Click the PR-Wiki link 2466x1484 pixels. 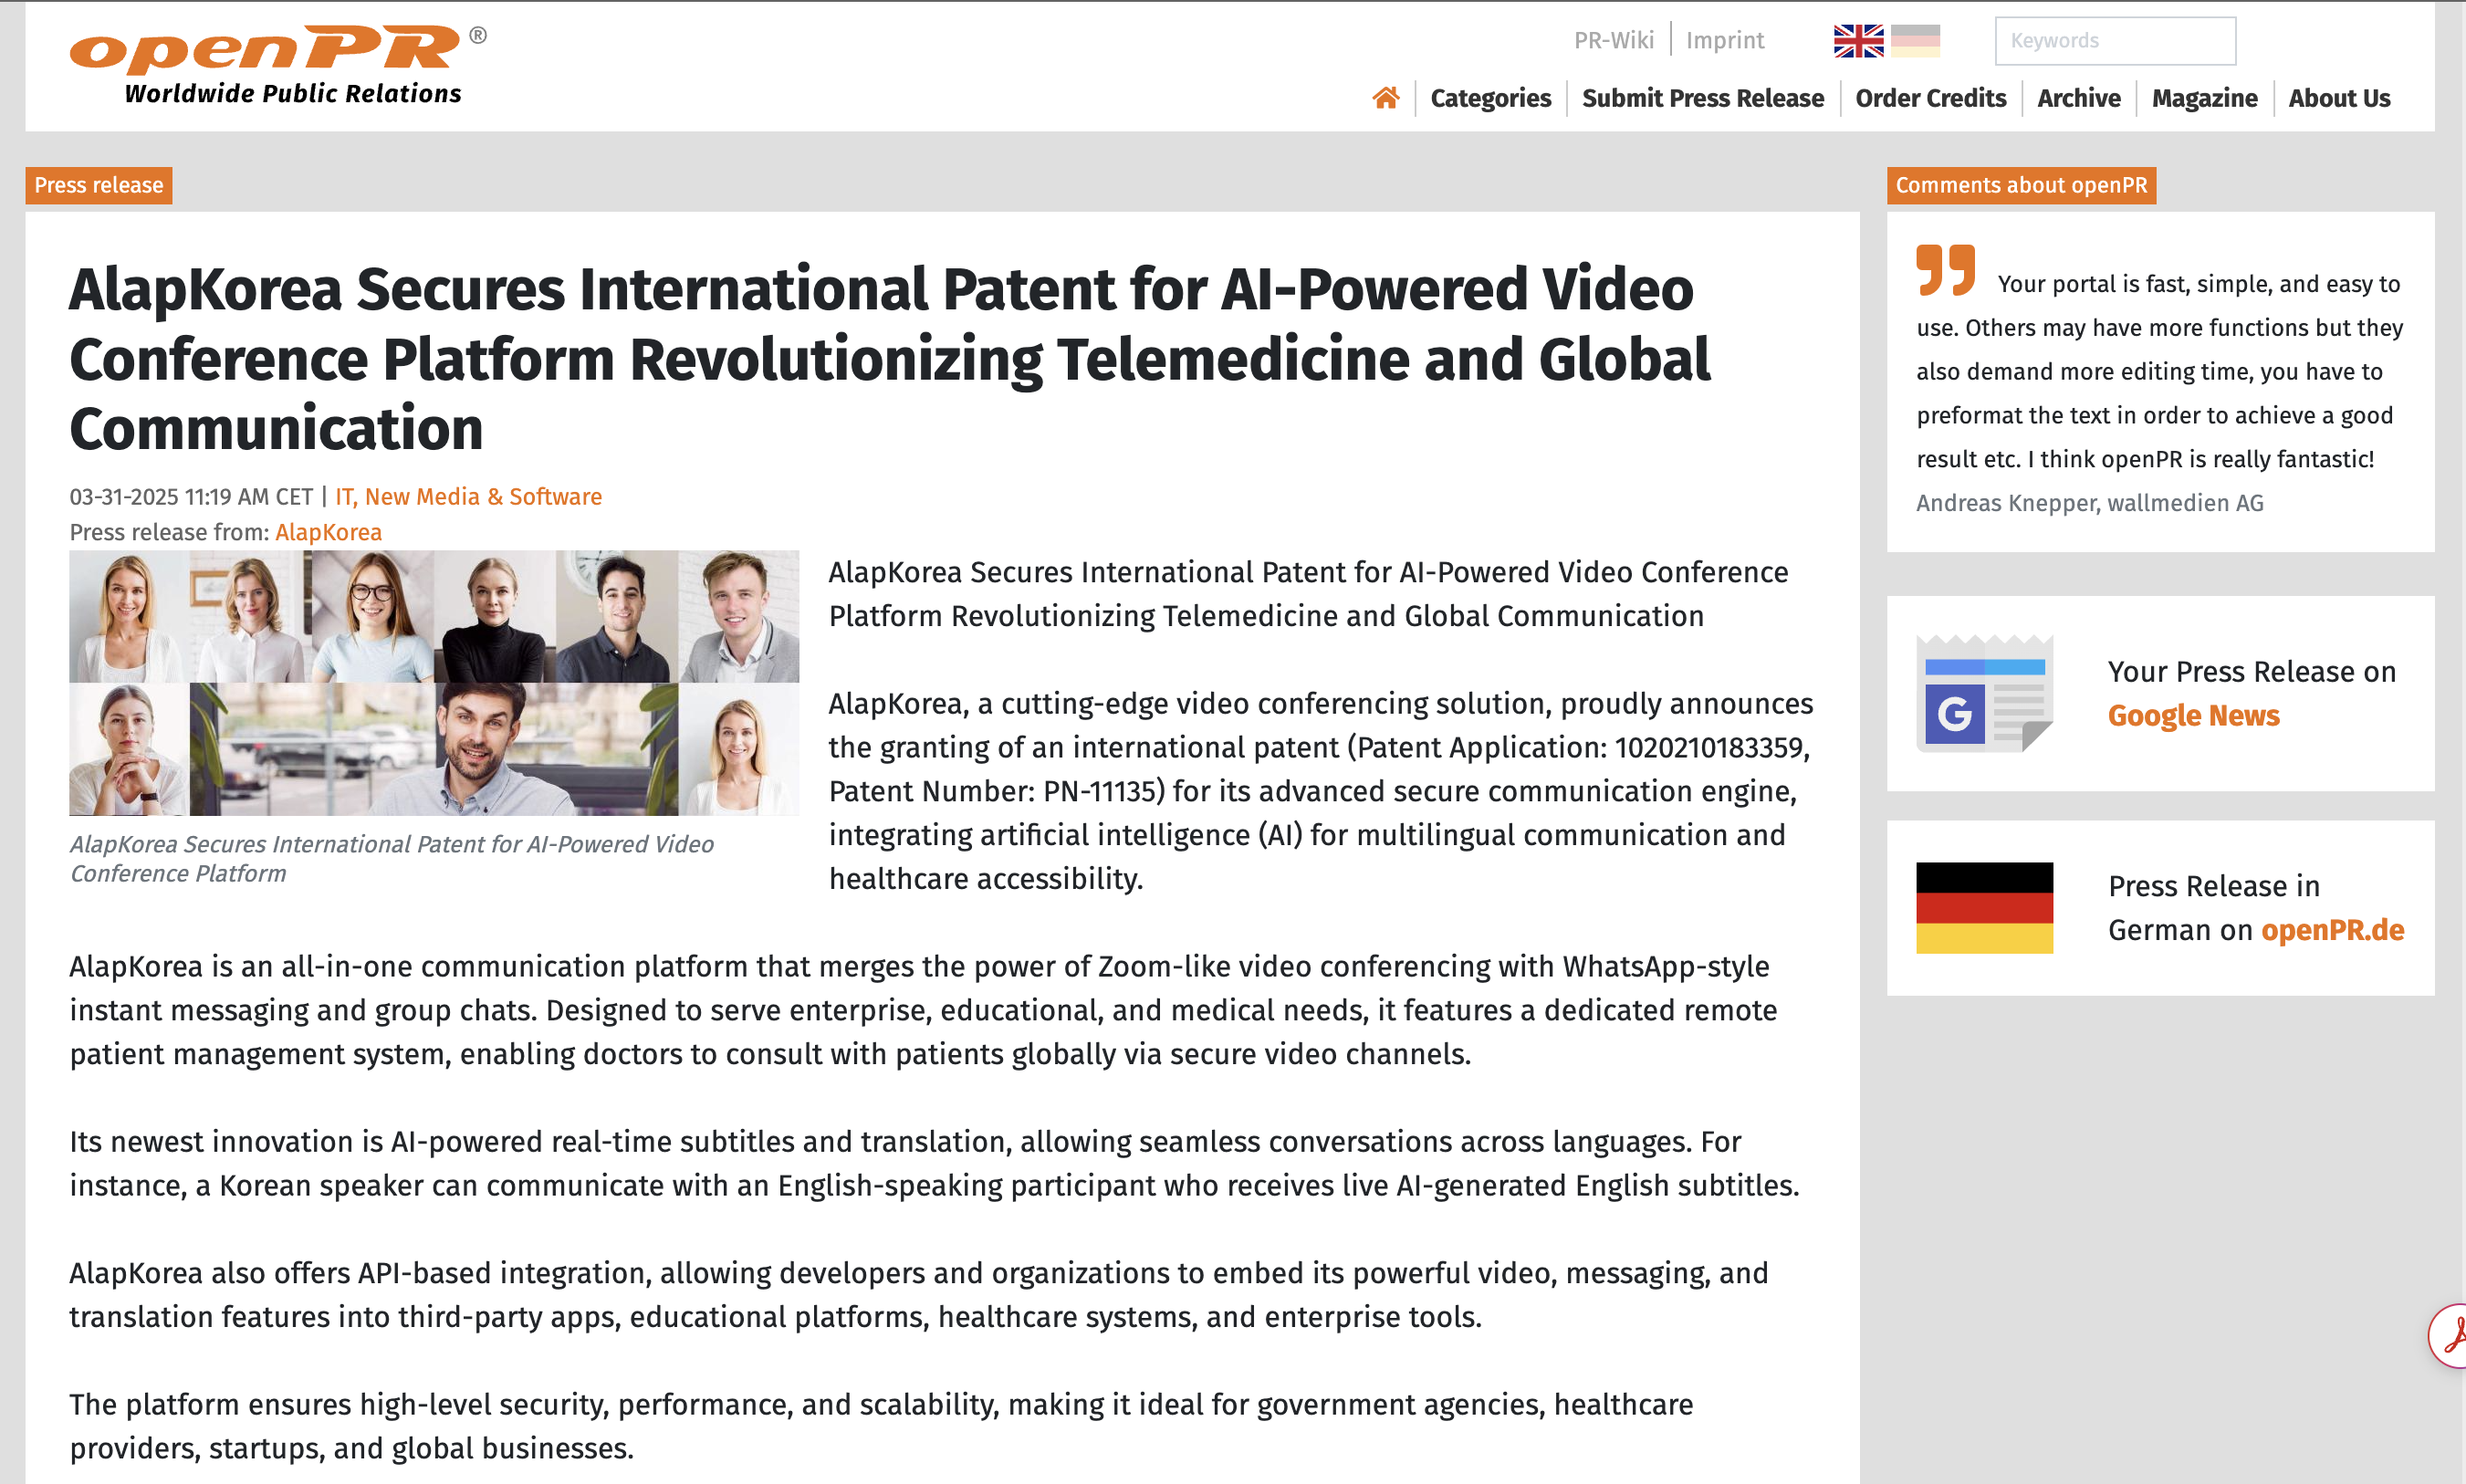(1613, 41)
